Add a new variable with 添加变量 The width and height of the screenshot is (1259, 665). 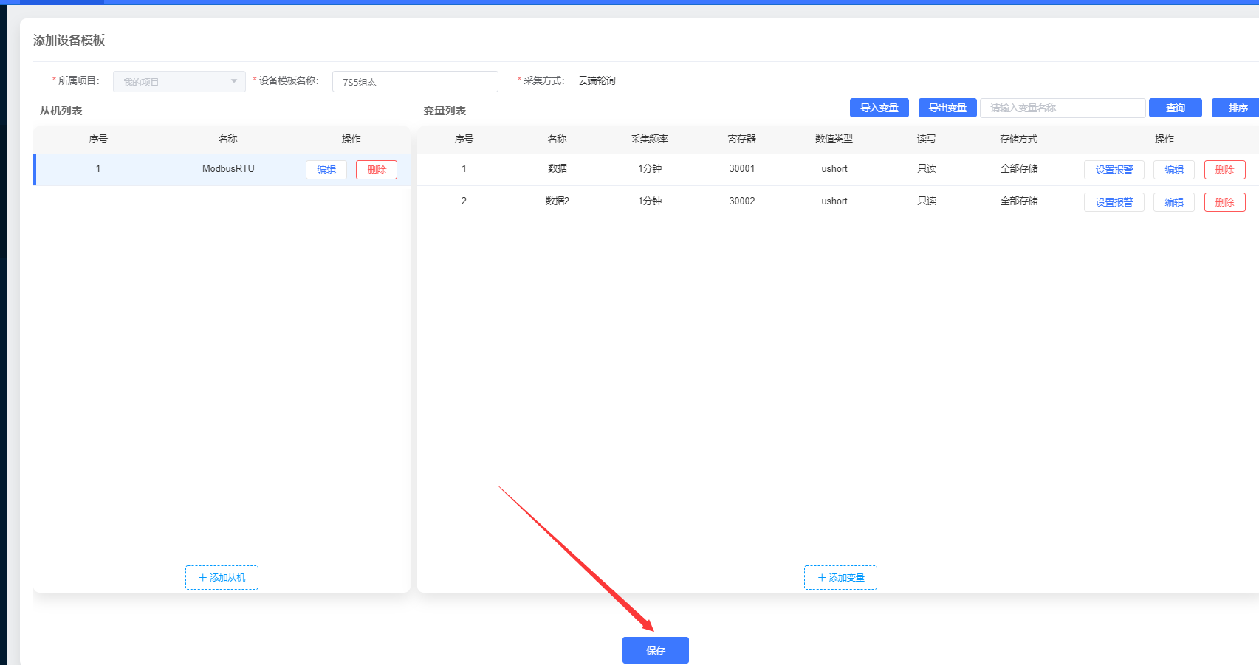point(840,577)
